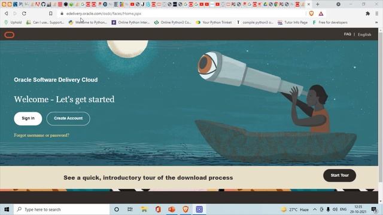This screenshot has width=383, height=215.
Task: Close the current tab
Action: pyautogui.click(x=309, y=4)
